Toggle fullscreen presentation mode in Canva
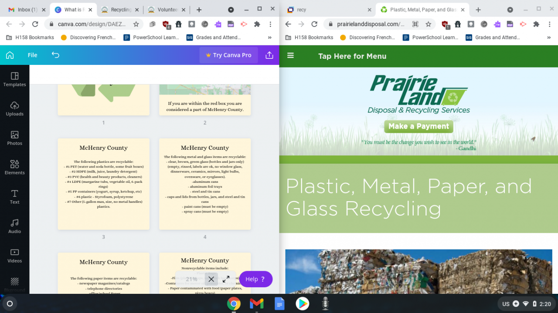558x313 pixels. [226, 279]
